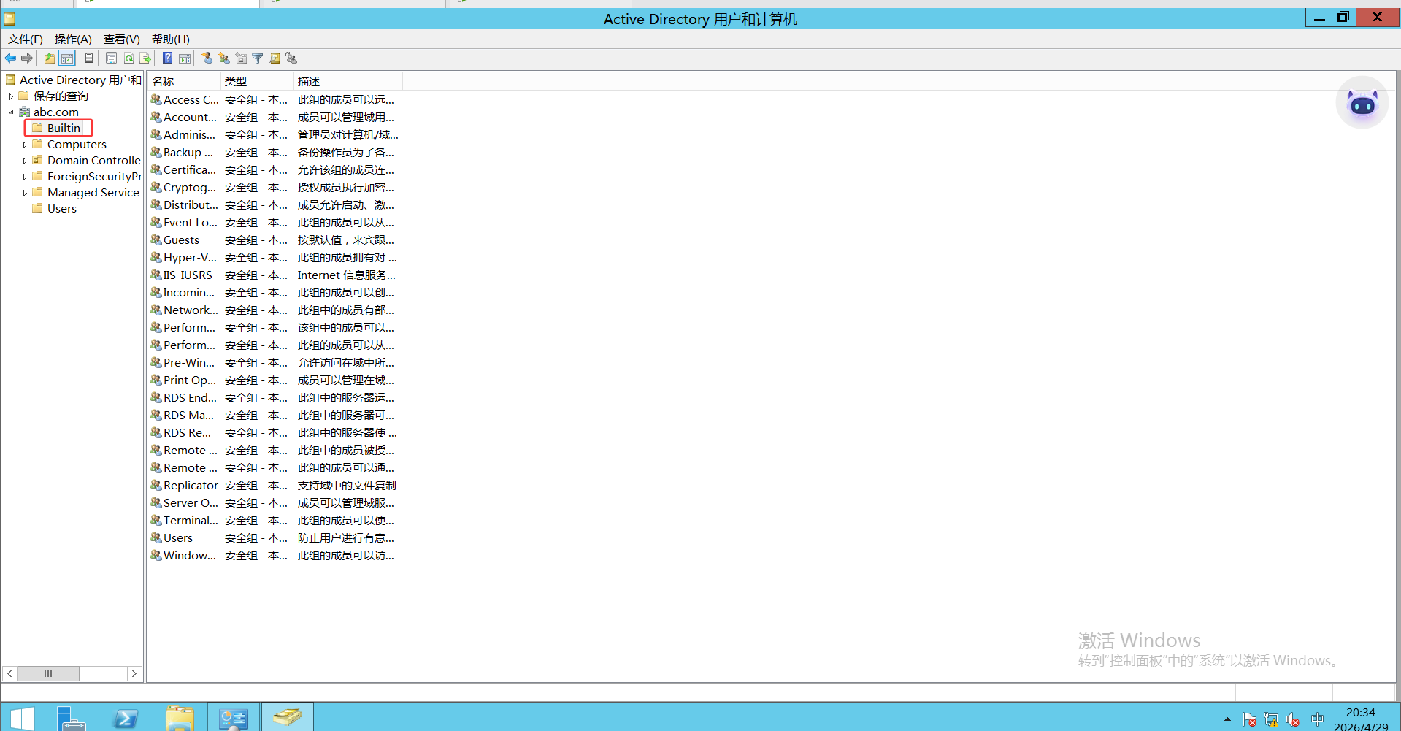Select the Users container in the tree
Screen dimensions: 1401x731
pyautogui.click(x=61, y=209)
